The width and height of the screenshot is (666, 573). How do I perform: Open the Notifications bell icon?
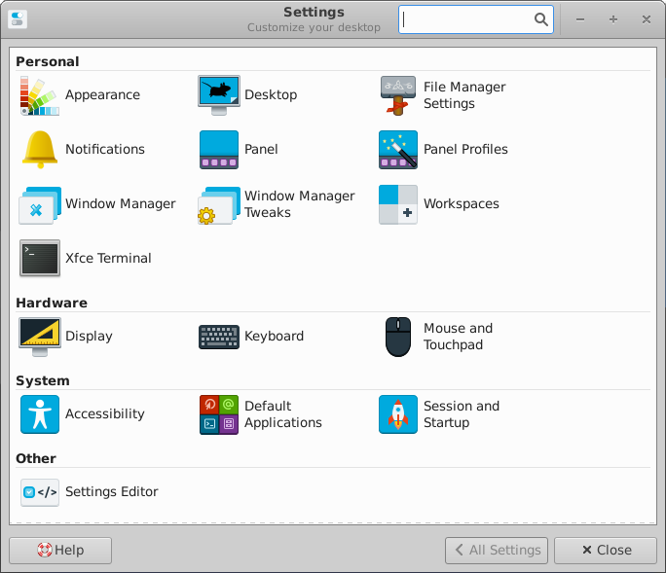pos(40,150)
